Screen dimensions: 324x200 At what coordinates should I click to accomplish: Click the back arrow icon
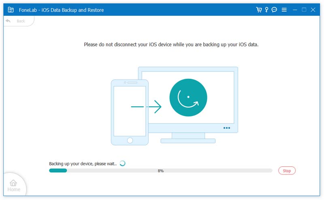[8, 21]
